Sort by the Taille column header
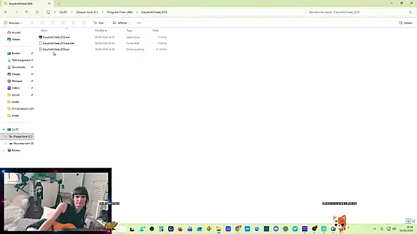The height and width of the screenshot is (234, 417). point(155,31)
